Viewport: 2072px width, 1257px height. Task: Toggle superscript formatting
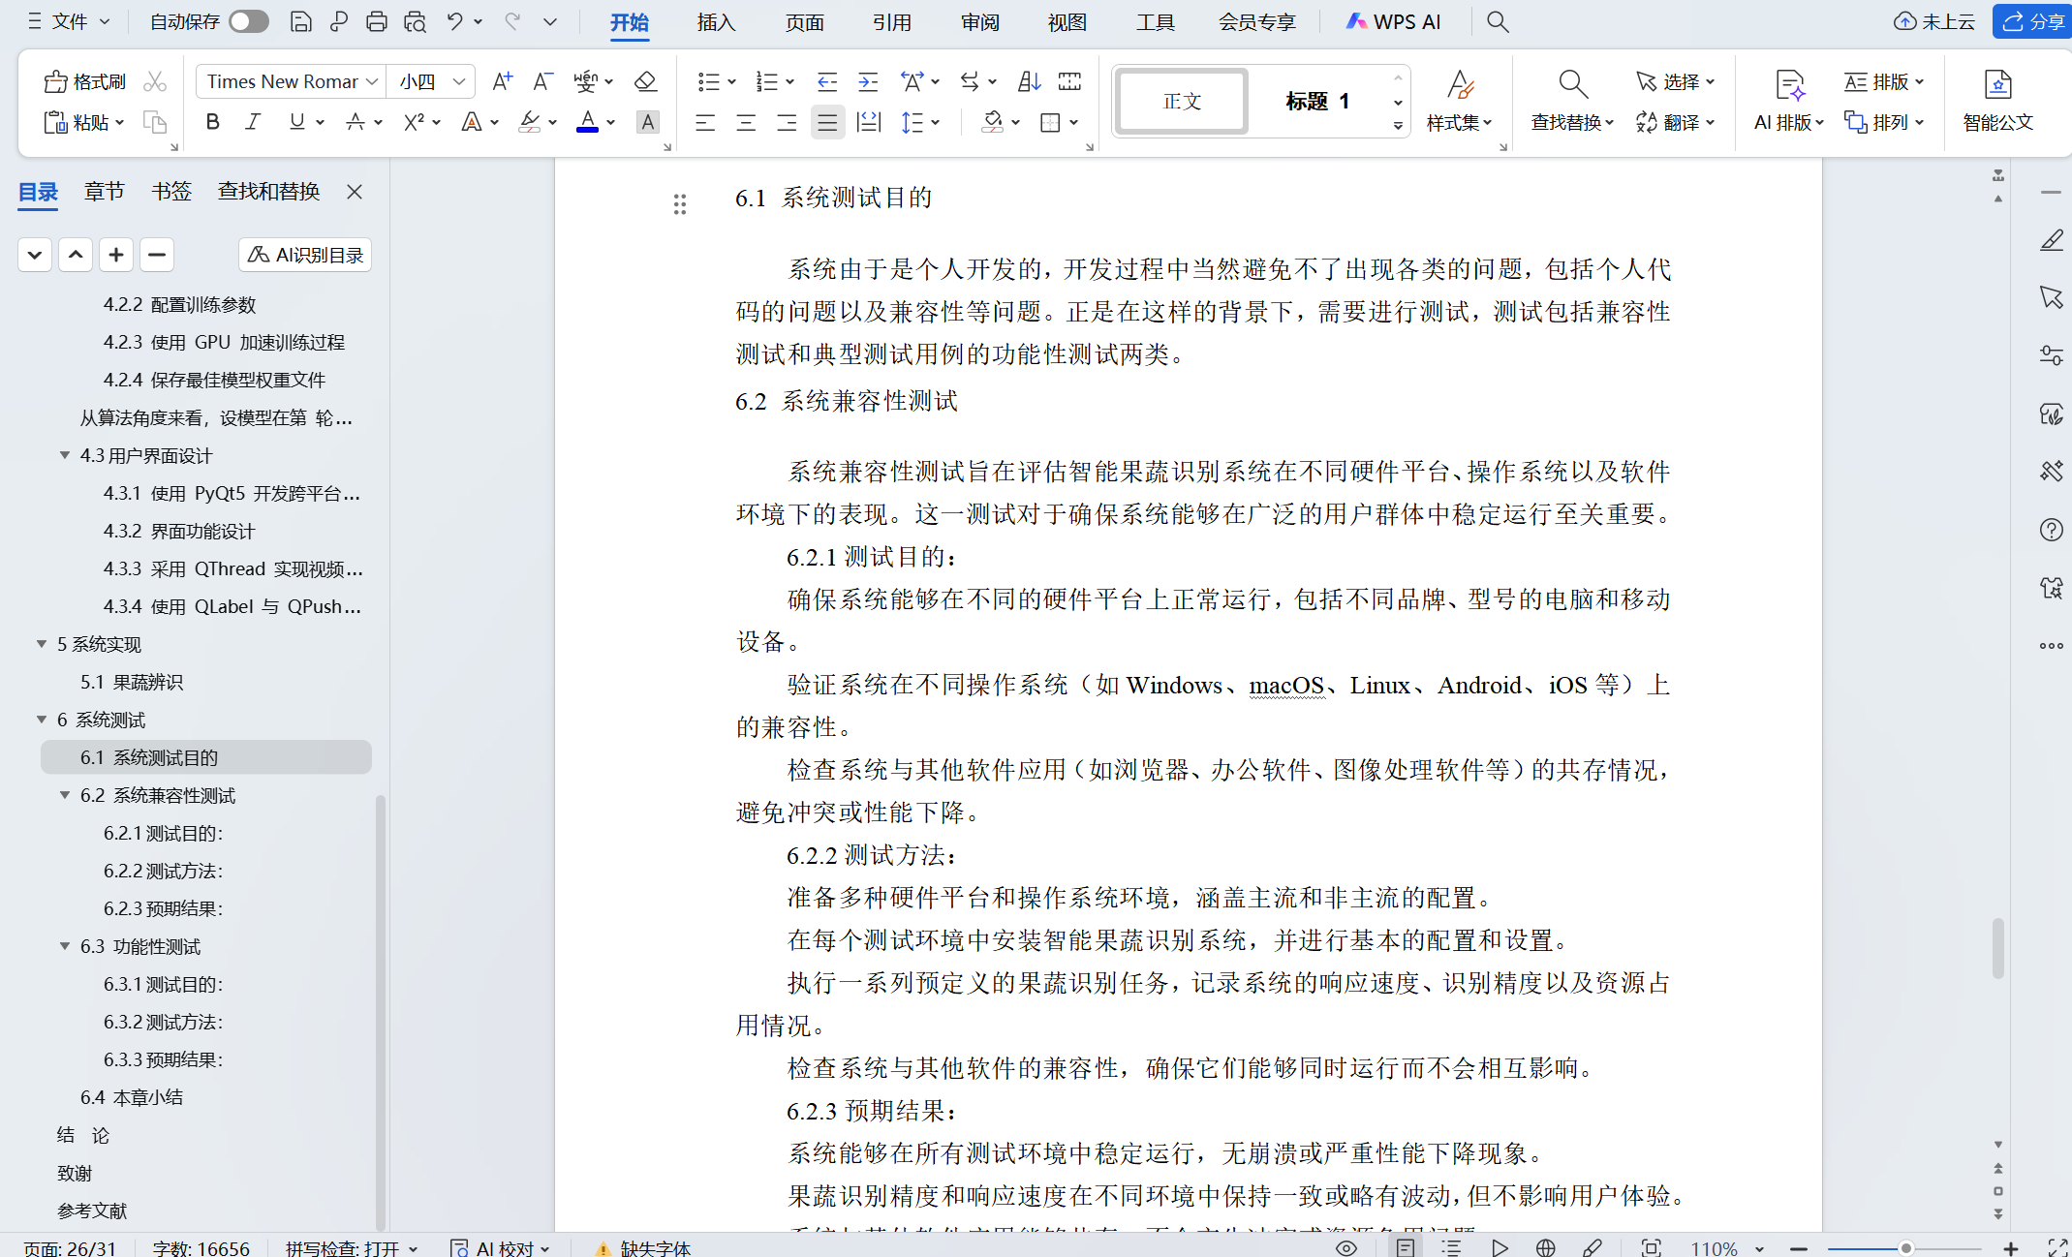415,122
